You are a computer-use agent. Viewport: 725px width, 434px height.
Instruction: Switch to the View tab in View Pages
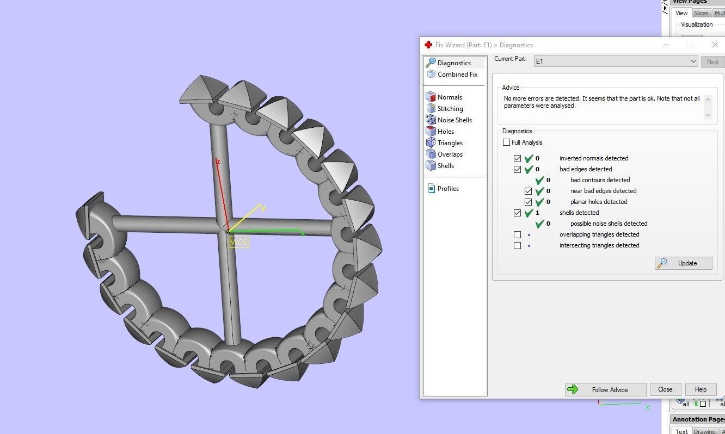point(681,13)
